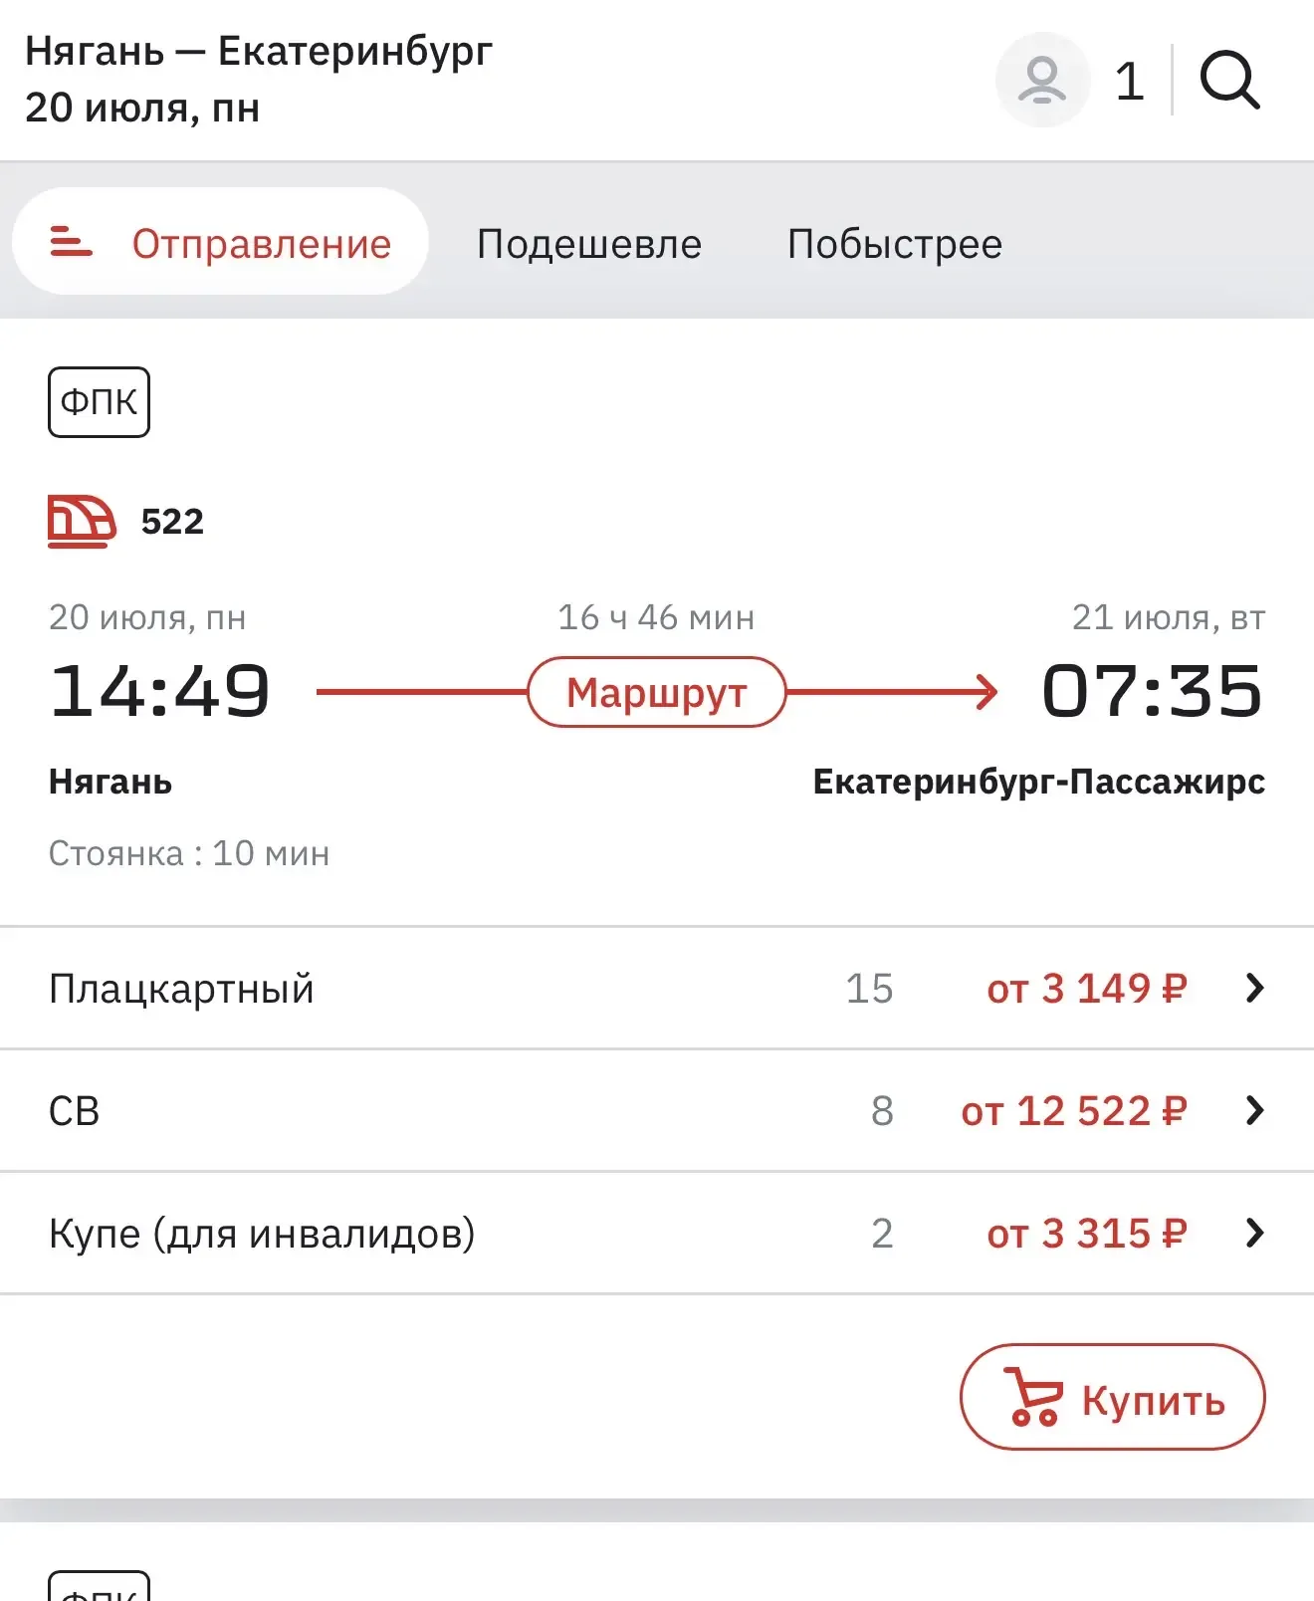Open the Маршрут route button
Viewport: 1314px width, 1601px height.
(656, 692)
